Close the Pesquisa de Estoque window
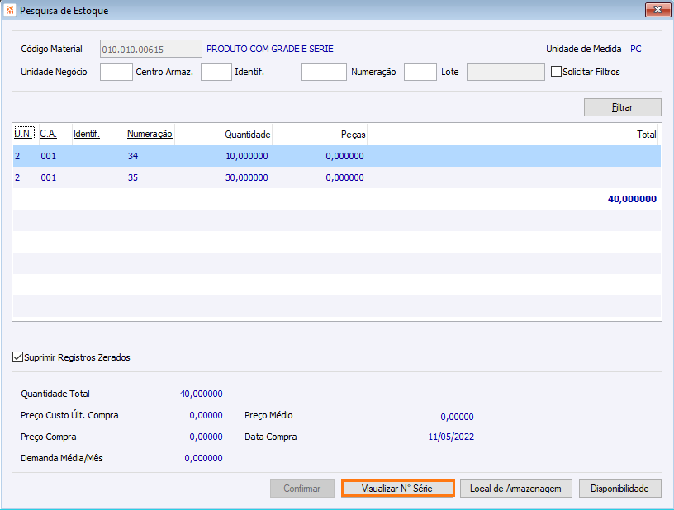674x510 pixels. pyautogui.click(x=657, y=10)
